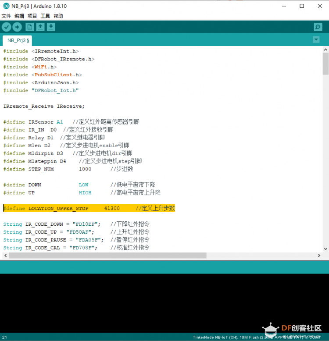Open a sketch with the up-arrow icon
Viewport: 329px width, 341px height.
[x=40, y=27]
